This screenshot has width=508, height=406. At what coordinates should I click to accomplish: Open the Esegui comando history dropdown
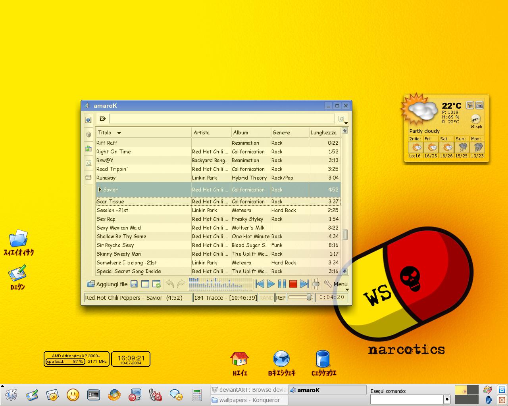coord(447,399)
